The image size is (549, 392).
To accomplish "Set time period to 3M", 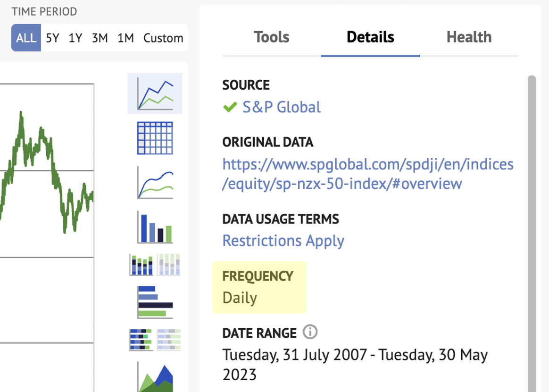I will 100,38.
